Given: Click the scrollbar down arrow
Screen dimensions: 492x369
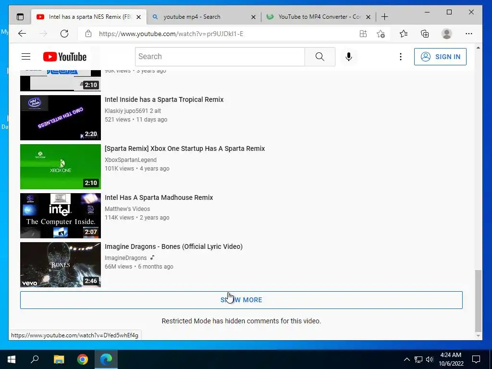Looking at the screenshot, I should pyautogui.click(x=478, y=336).
